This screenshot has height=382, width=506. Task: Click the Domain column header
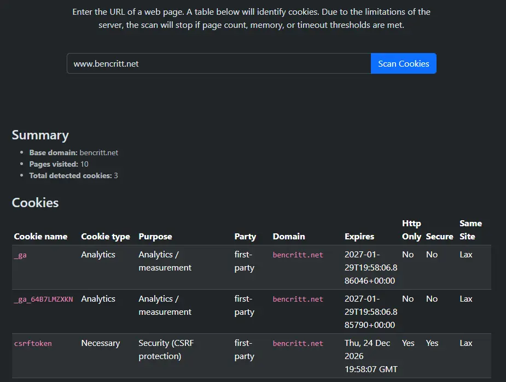[289, 237]
